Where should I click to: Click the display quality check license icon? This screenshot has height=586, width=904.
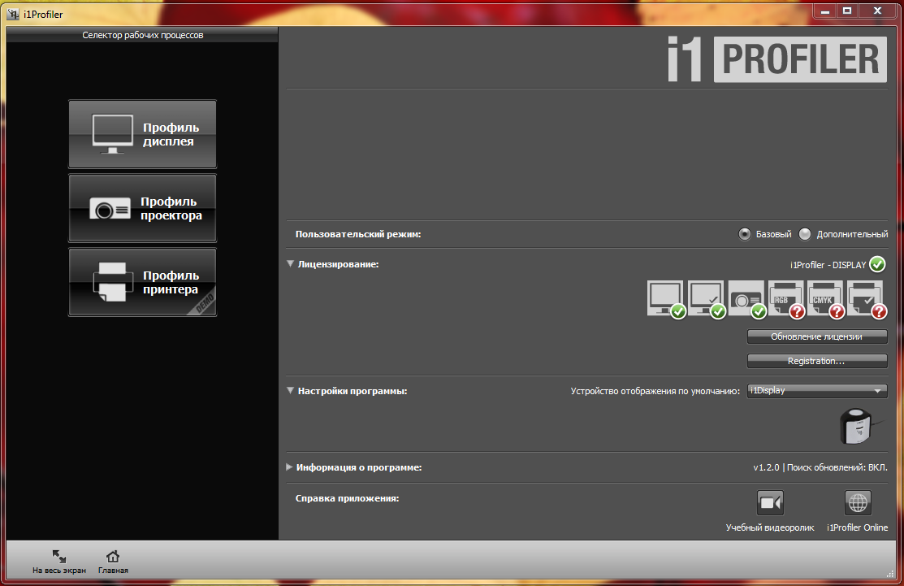[707, 299]
